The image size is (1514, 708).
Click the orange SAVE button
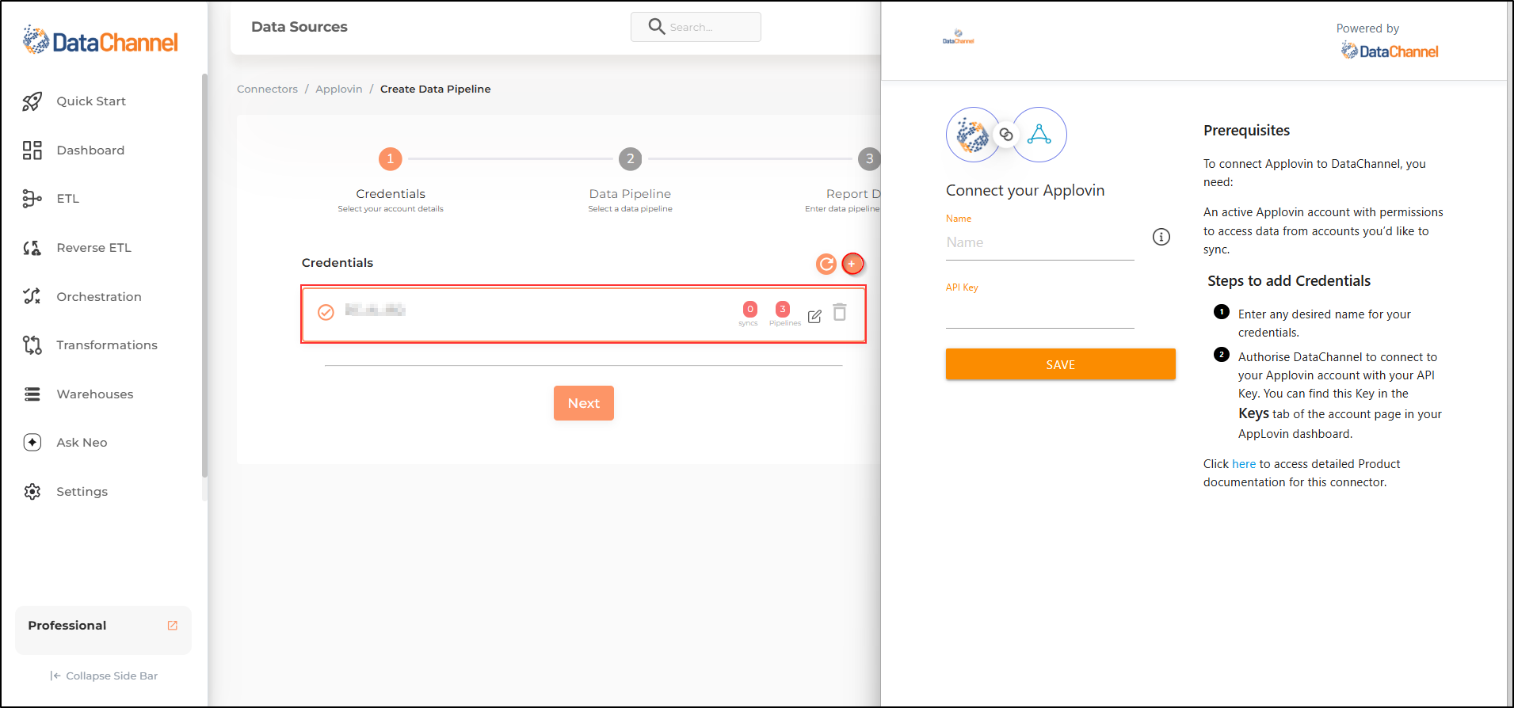pyautogui.click(x=1060, y=364)
